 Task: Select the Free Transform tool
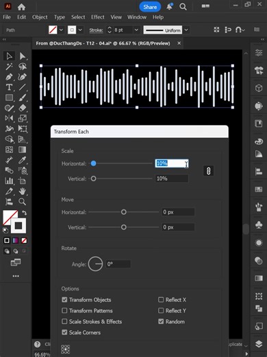22,128
